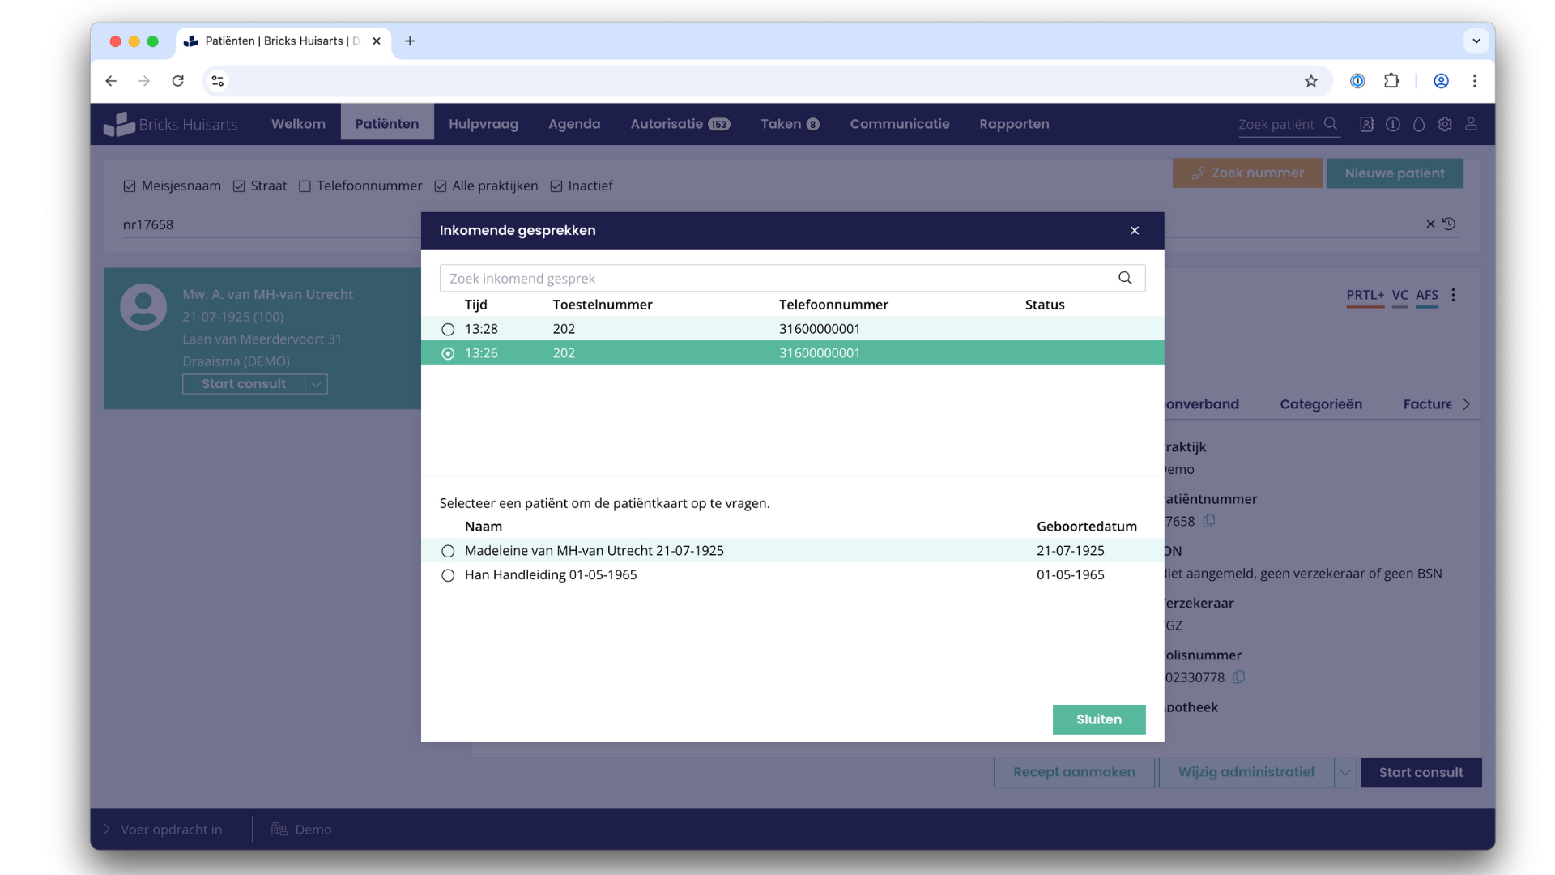
Task: Expand the Start consult dropdown arrow
Action: coord(317,384)
